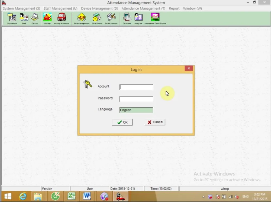Image resolution: width=271 pixels, height=202 pixels.
Task: Open the Device Management (D) menu
Action: (99, 8)
